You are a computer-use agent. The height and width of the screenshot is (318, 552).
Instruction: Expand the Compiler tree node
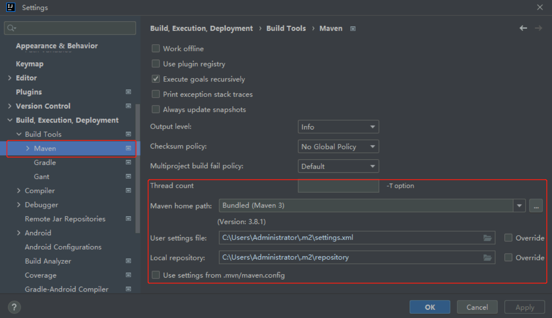(x=19, y=190)
